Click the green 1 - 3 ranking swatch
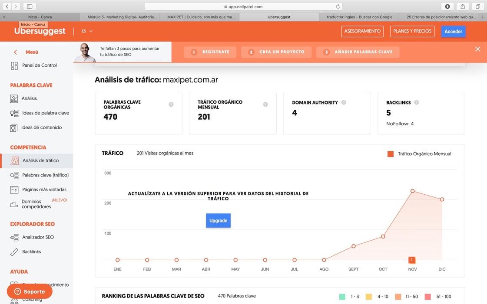The height and width of the screenshot is (304, 487). click(x=342, y=297)
